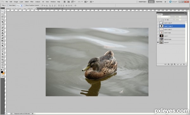Select the Horizontal Type tool
Viewport: 190px width, 115px height.
click(3, 51)
